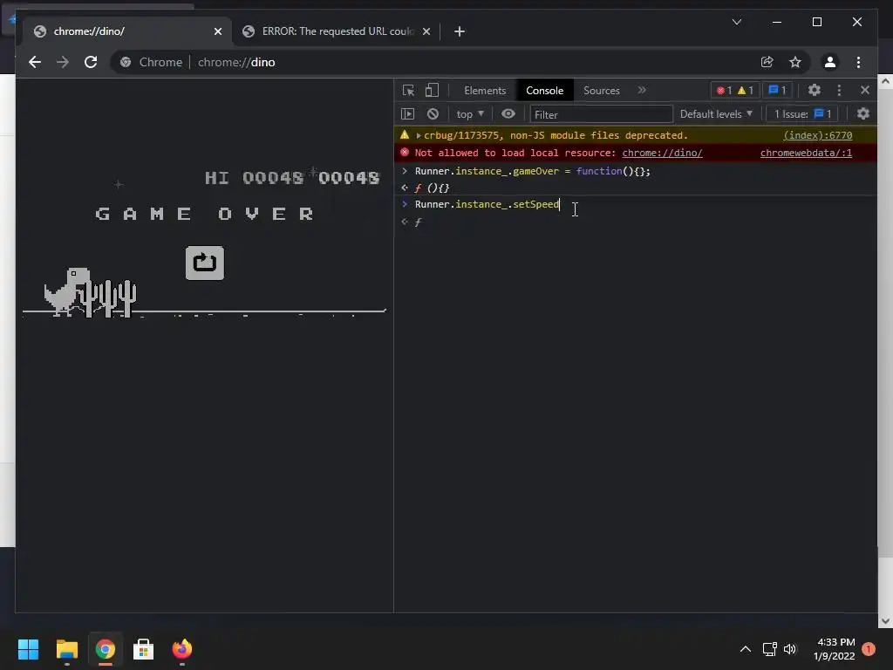Open the (index):6770 source link
The image size is (893, 670).
(818, 135)
